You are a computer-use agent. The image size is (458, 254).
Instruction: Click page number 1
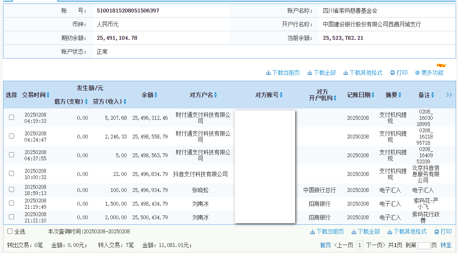[360, 245]
